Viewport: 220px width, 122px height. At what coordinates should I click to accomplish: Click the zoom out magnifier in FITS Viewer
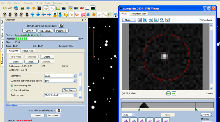(x=156, y=20)
